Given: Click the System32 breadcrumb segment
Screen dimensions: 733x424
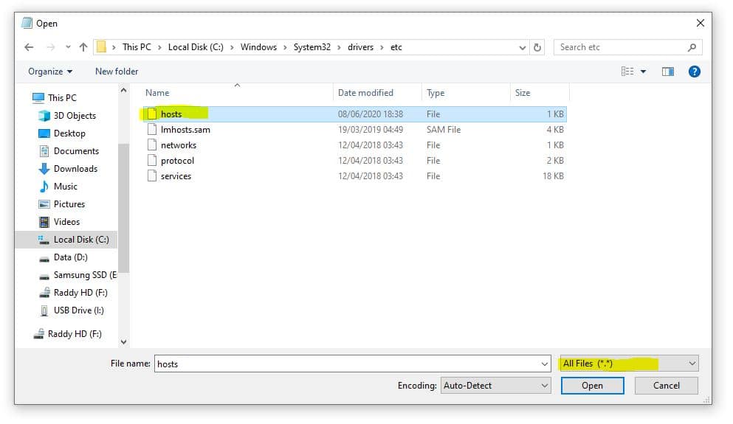Looking at the screenshot, I should 312,47.
